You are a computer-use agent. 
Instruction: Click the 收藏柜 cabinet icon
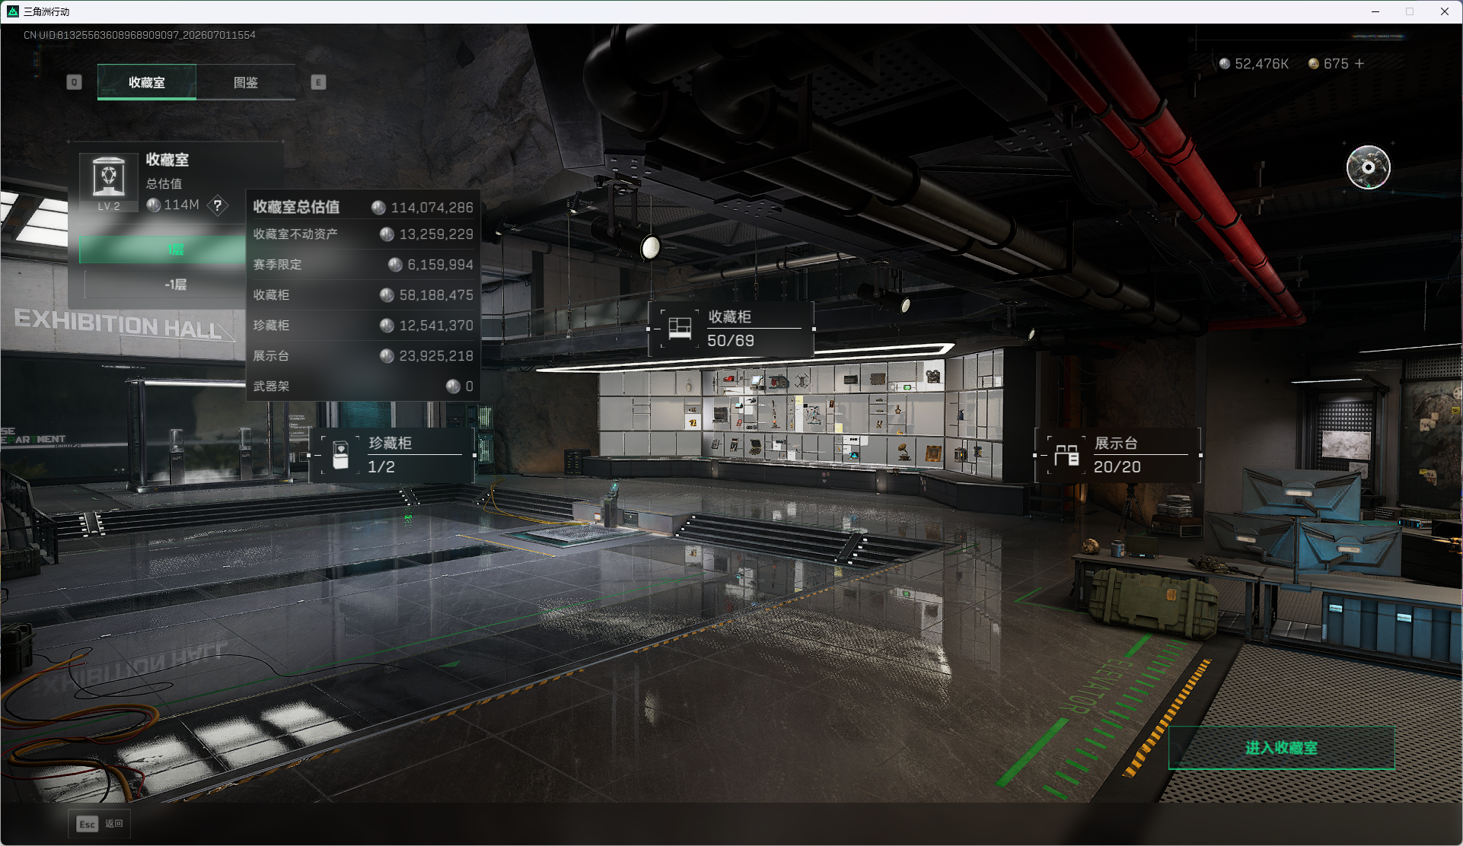point(679,329)
